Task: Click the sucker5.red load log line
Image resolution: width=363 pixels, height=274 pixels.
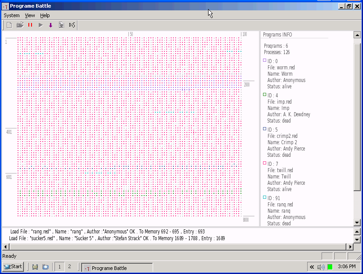Action: 117,238
